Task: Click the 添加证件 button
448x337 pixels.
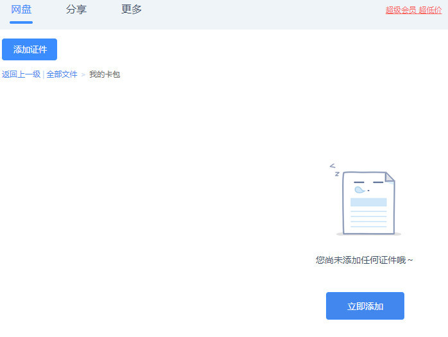Action: 30,49
